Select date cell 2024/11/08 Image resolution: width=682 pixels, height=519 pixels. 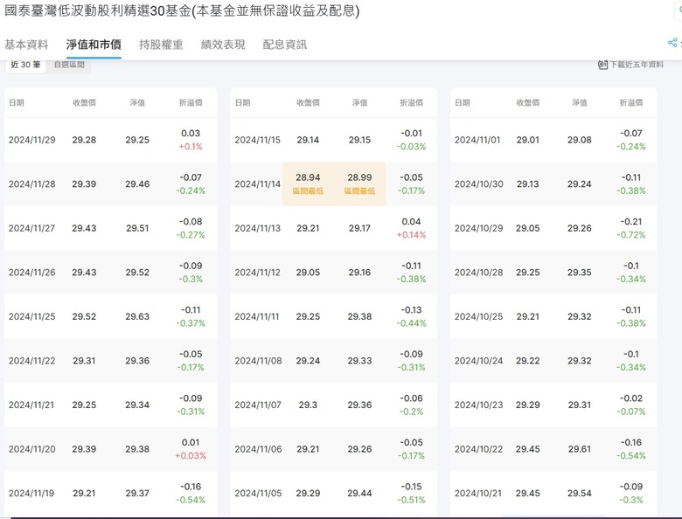point(258,361)
